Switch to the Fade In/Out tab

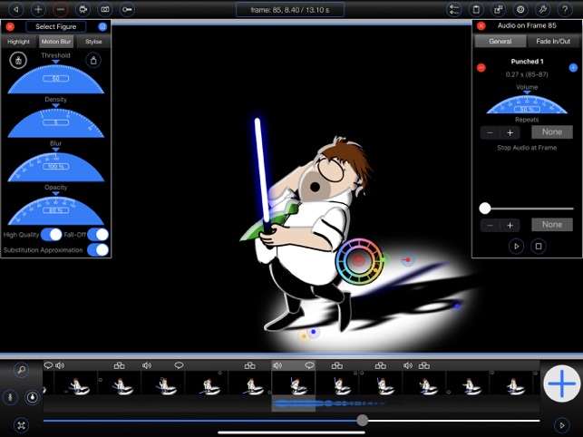(x=553, y=42)
